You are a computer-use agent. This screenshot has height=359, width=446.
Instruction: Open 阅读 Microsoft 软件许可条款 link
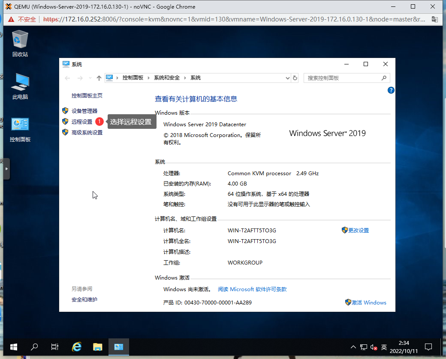(x=252, y=289)
